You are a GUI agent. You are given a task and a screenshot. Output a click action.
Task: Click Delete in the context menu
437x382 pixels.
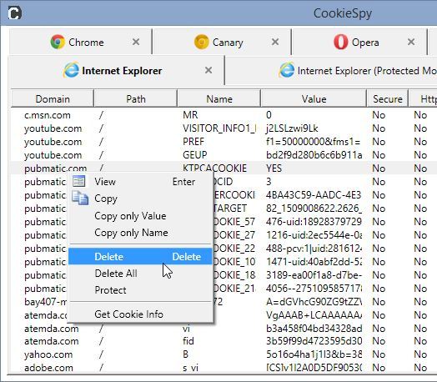pos(140,256)
